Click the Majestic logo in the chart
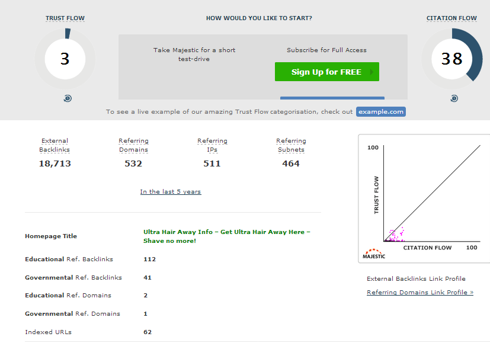Image resolution: width=490 pixels, height=343 pixels. [374, 254]
